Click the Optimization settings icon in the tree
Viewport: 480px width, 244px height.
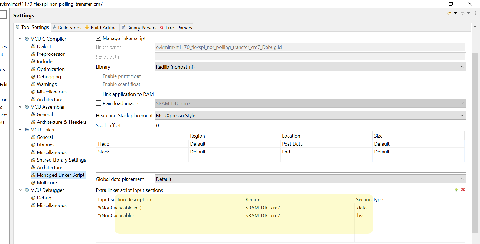click(34, 69)
